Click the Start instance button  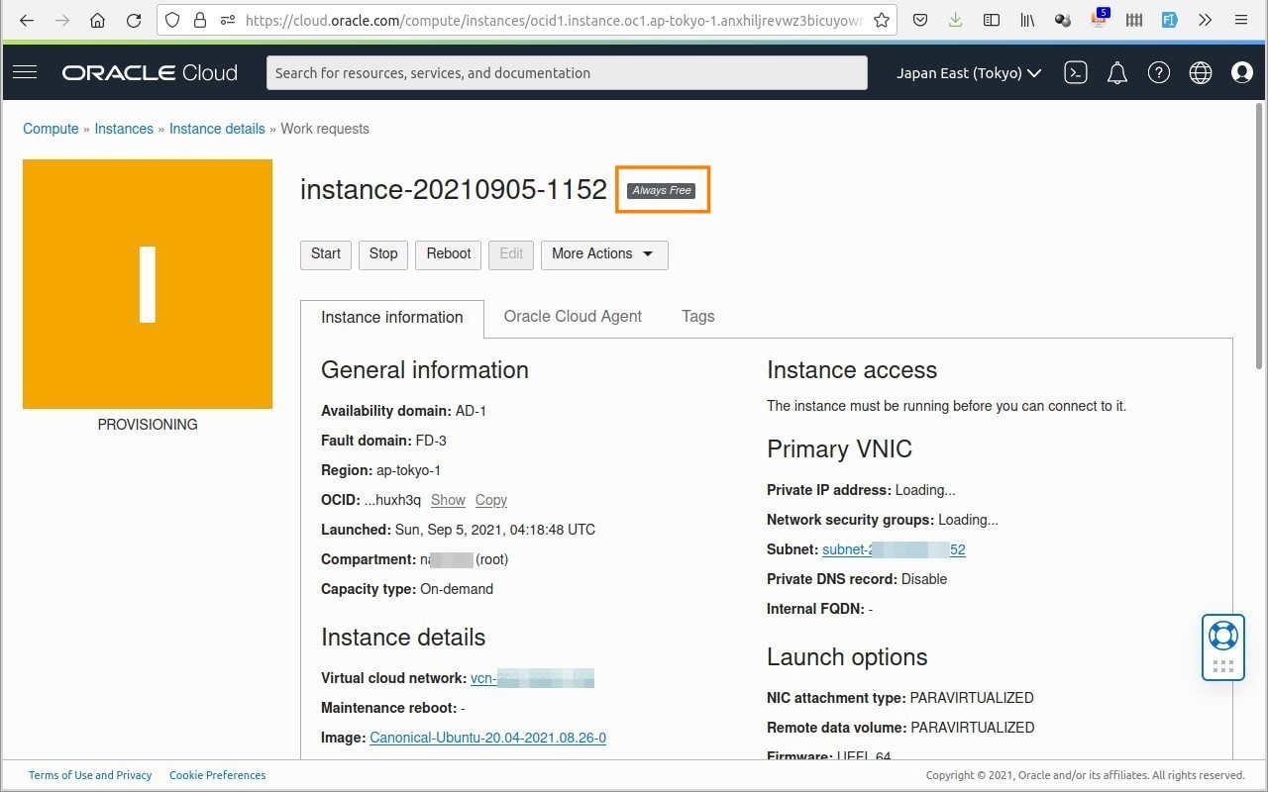point(326,254)
